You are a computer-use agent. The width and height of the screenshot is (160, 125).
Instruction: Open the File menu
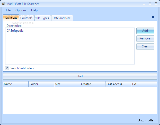(x=8, y=10)
